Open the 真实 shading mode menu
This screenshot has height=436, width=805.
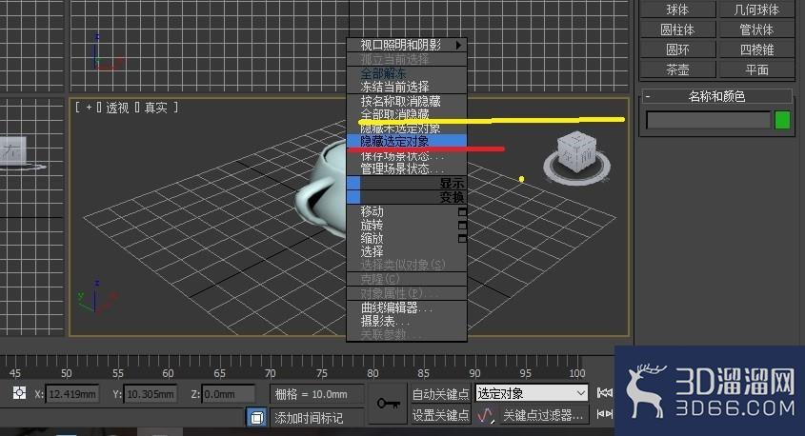156,108
